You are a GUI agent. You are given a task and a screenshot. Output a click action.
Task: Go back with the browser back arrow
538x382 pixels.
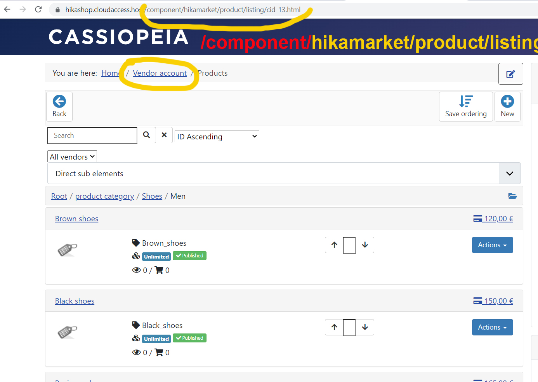click(7, 9)
